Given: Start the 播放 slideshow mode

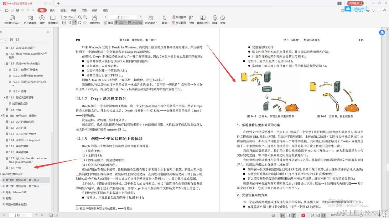Looking at the screenshot, I should 42,20.
